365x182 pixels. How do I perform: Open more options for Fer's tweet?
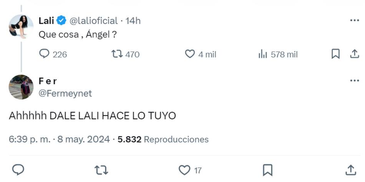coord(354,81)
